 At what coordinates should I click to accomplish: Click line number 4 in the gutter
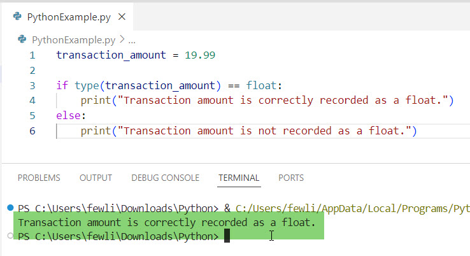pos(32,101)
